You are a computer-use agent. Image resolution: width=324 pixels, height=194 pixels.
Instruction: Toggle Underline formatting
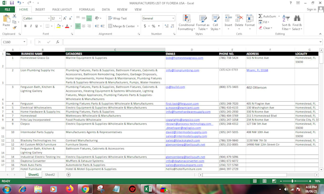coord(37,26)
